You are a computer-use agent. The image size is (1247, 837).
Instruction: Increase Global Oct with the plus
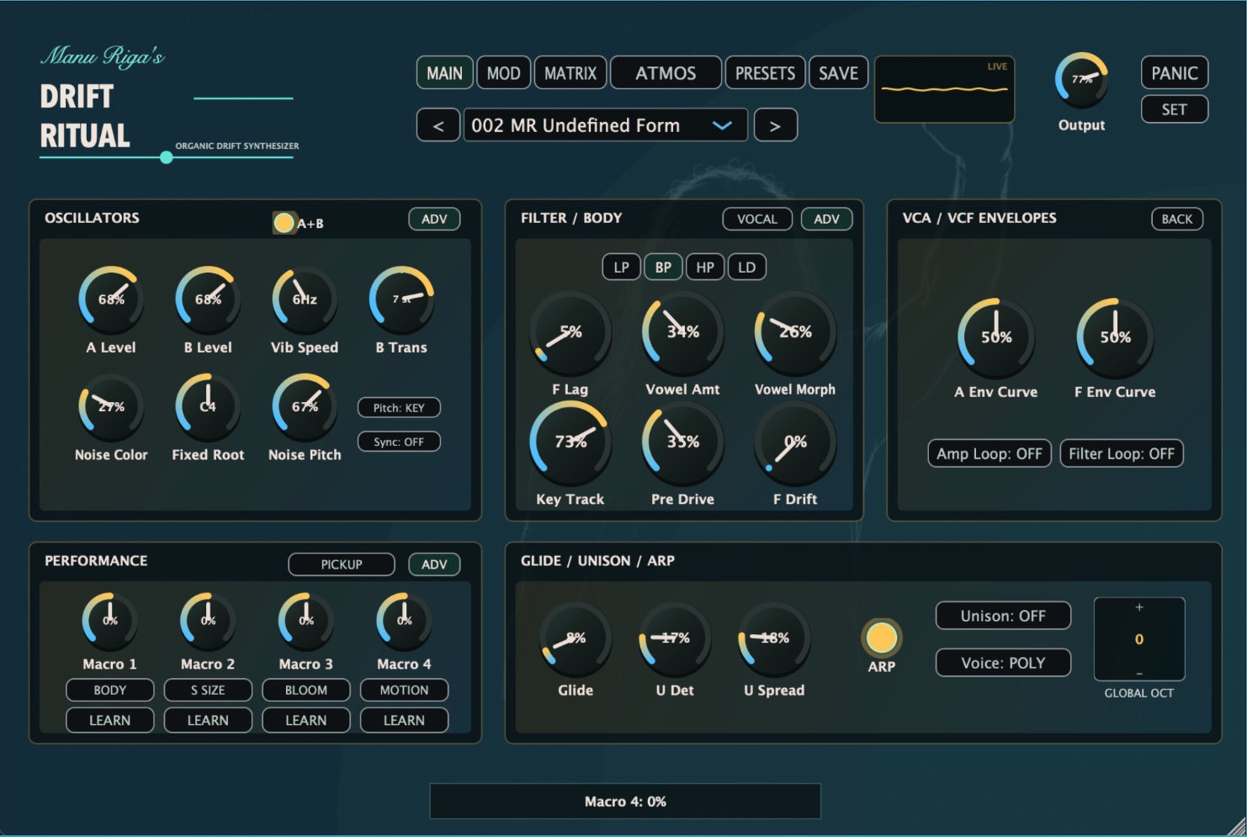coord(1139,607)
